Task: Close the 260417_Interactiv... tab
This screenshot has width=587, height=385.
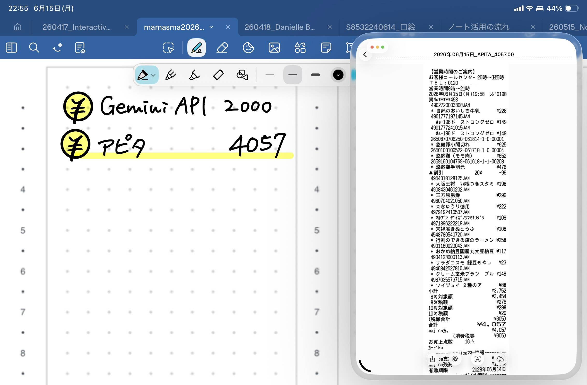Action: coord(126,27)
